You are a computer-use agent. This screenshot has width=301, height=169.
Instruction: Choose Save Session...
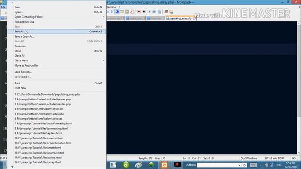tap(56, 77)
